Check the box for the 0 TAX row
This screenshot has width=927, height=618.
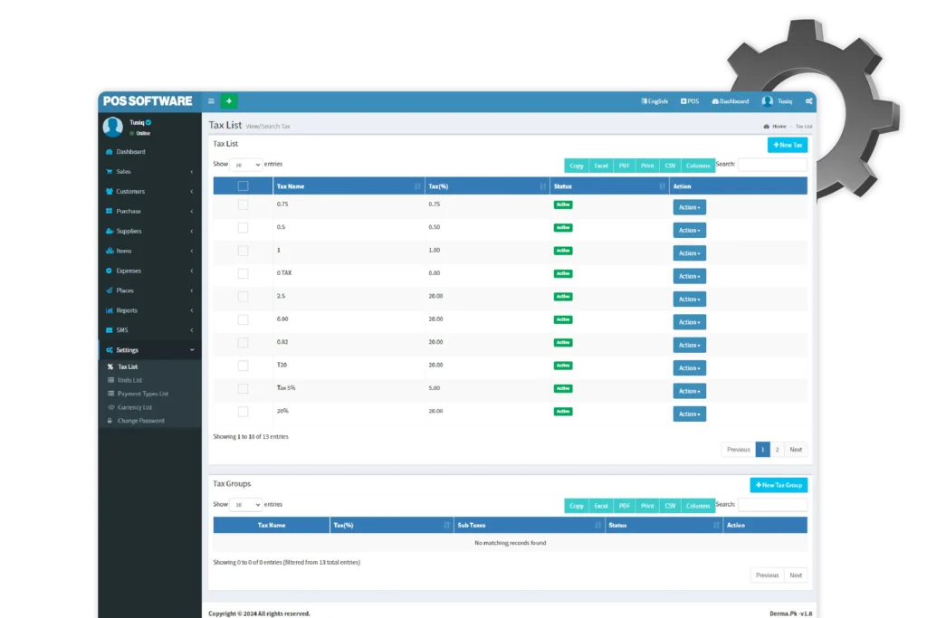coord(243,273)
